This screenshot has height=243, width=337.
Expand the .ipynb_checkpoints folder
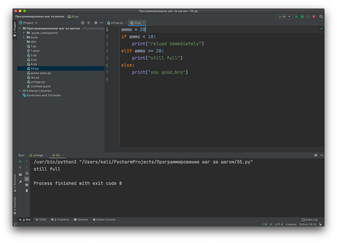(x=24, y=33)
